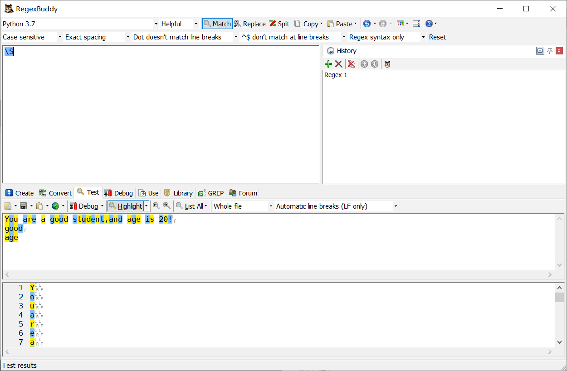Open the Debug tab
567x371 pixels.
[118, 193]
